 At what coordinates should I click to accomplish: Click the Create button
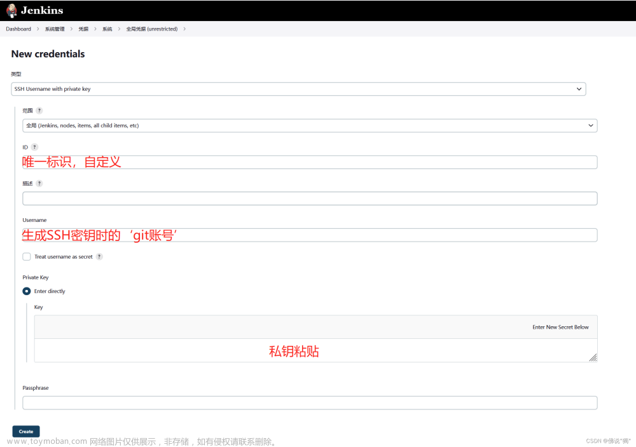click(x=26, y=431)
